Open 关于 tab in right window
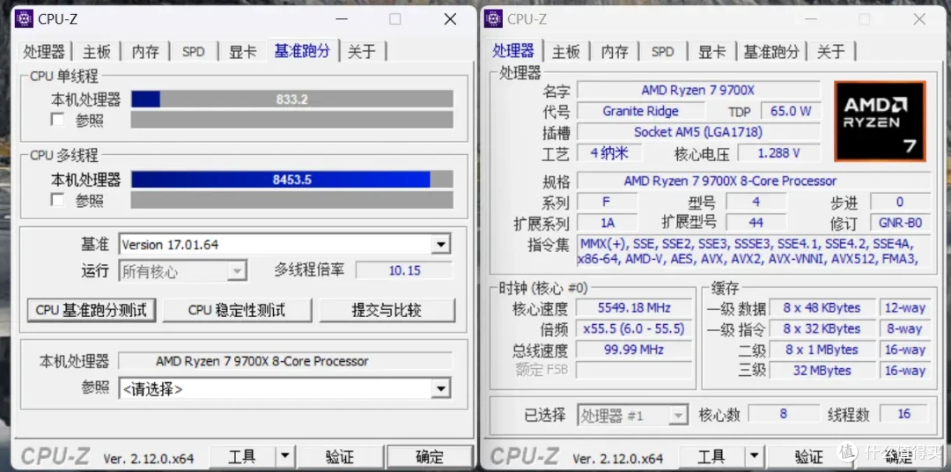The width and height of the screenshot is (951, 472). 831,52
